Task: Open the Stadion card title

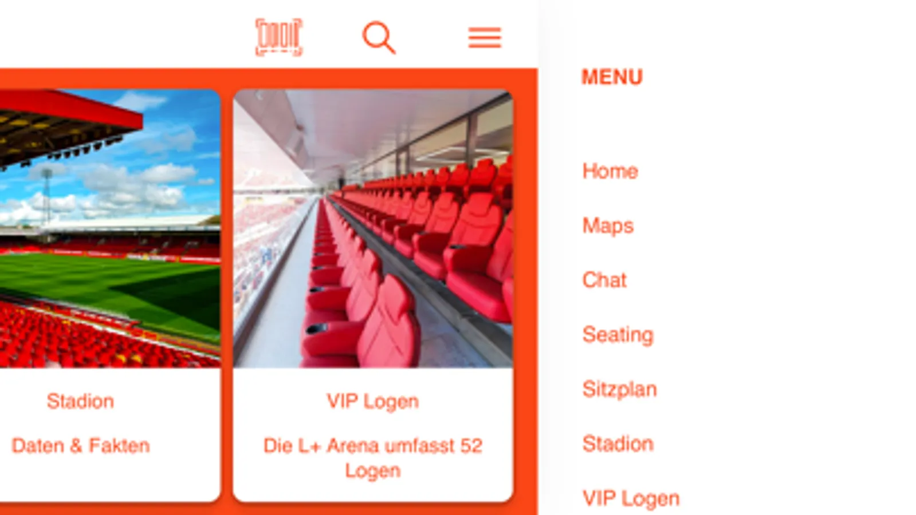Action: pyautogui.click(x=80, y=401)
